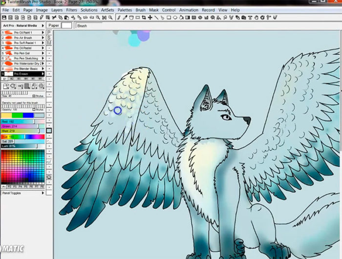This screenshot has width=342, height=259.
Task: Toggle the P button beside the canvas
Action: click(49, 33)
